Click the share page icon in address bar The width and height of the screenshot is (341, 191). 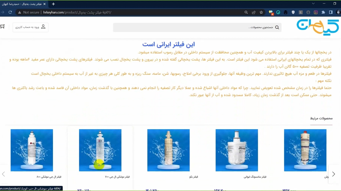coord(254,12)
